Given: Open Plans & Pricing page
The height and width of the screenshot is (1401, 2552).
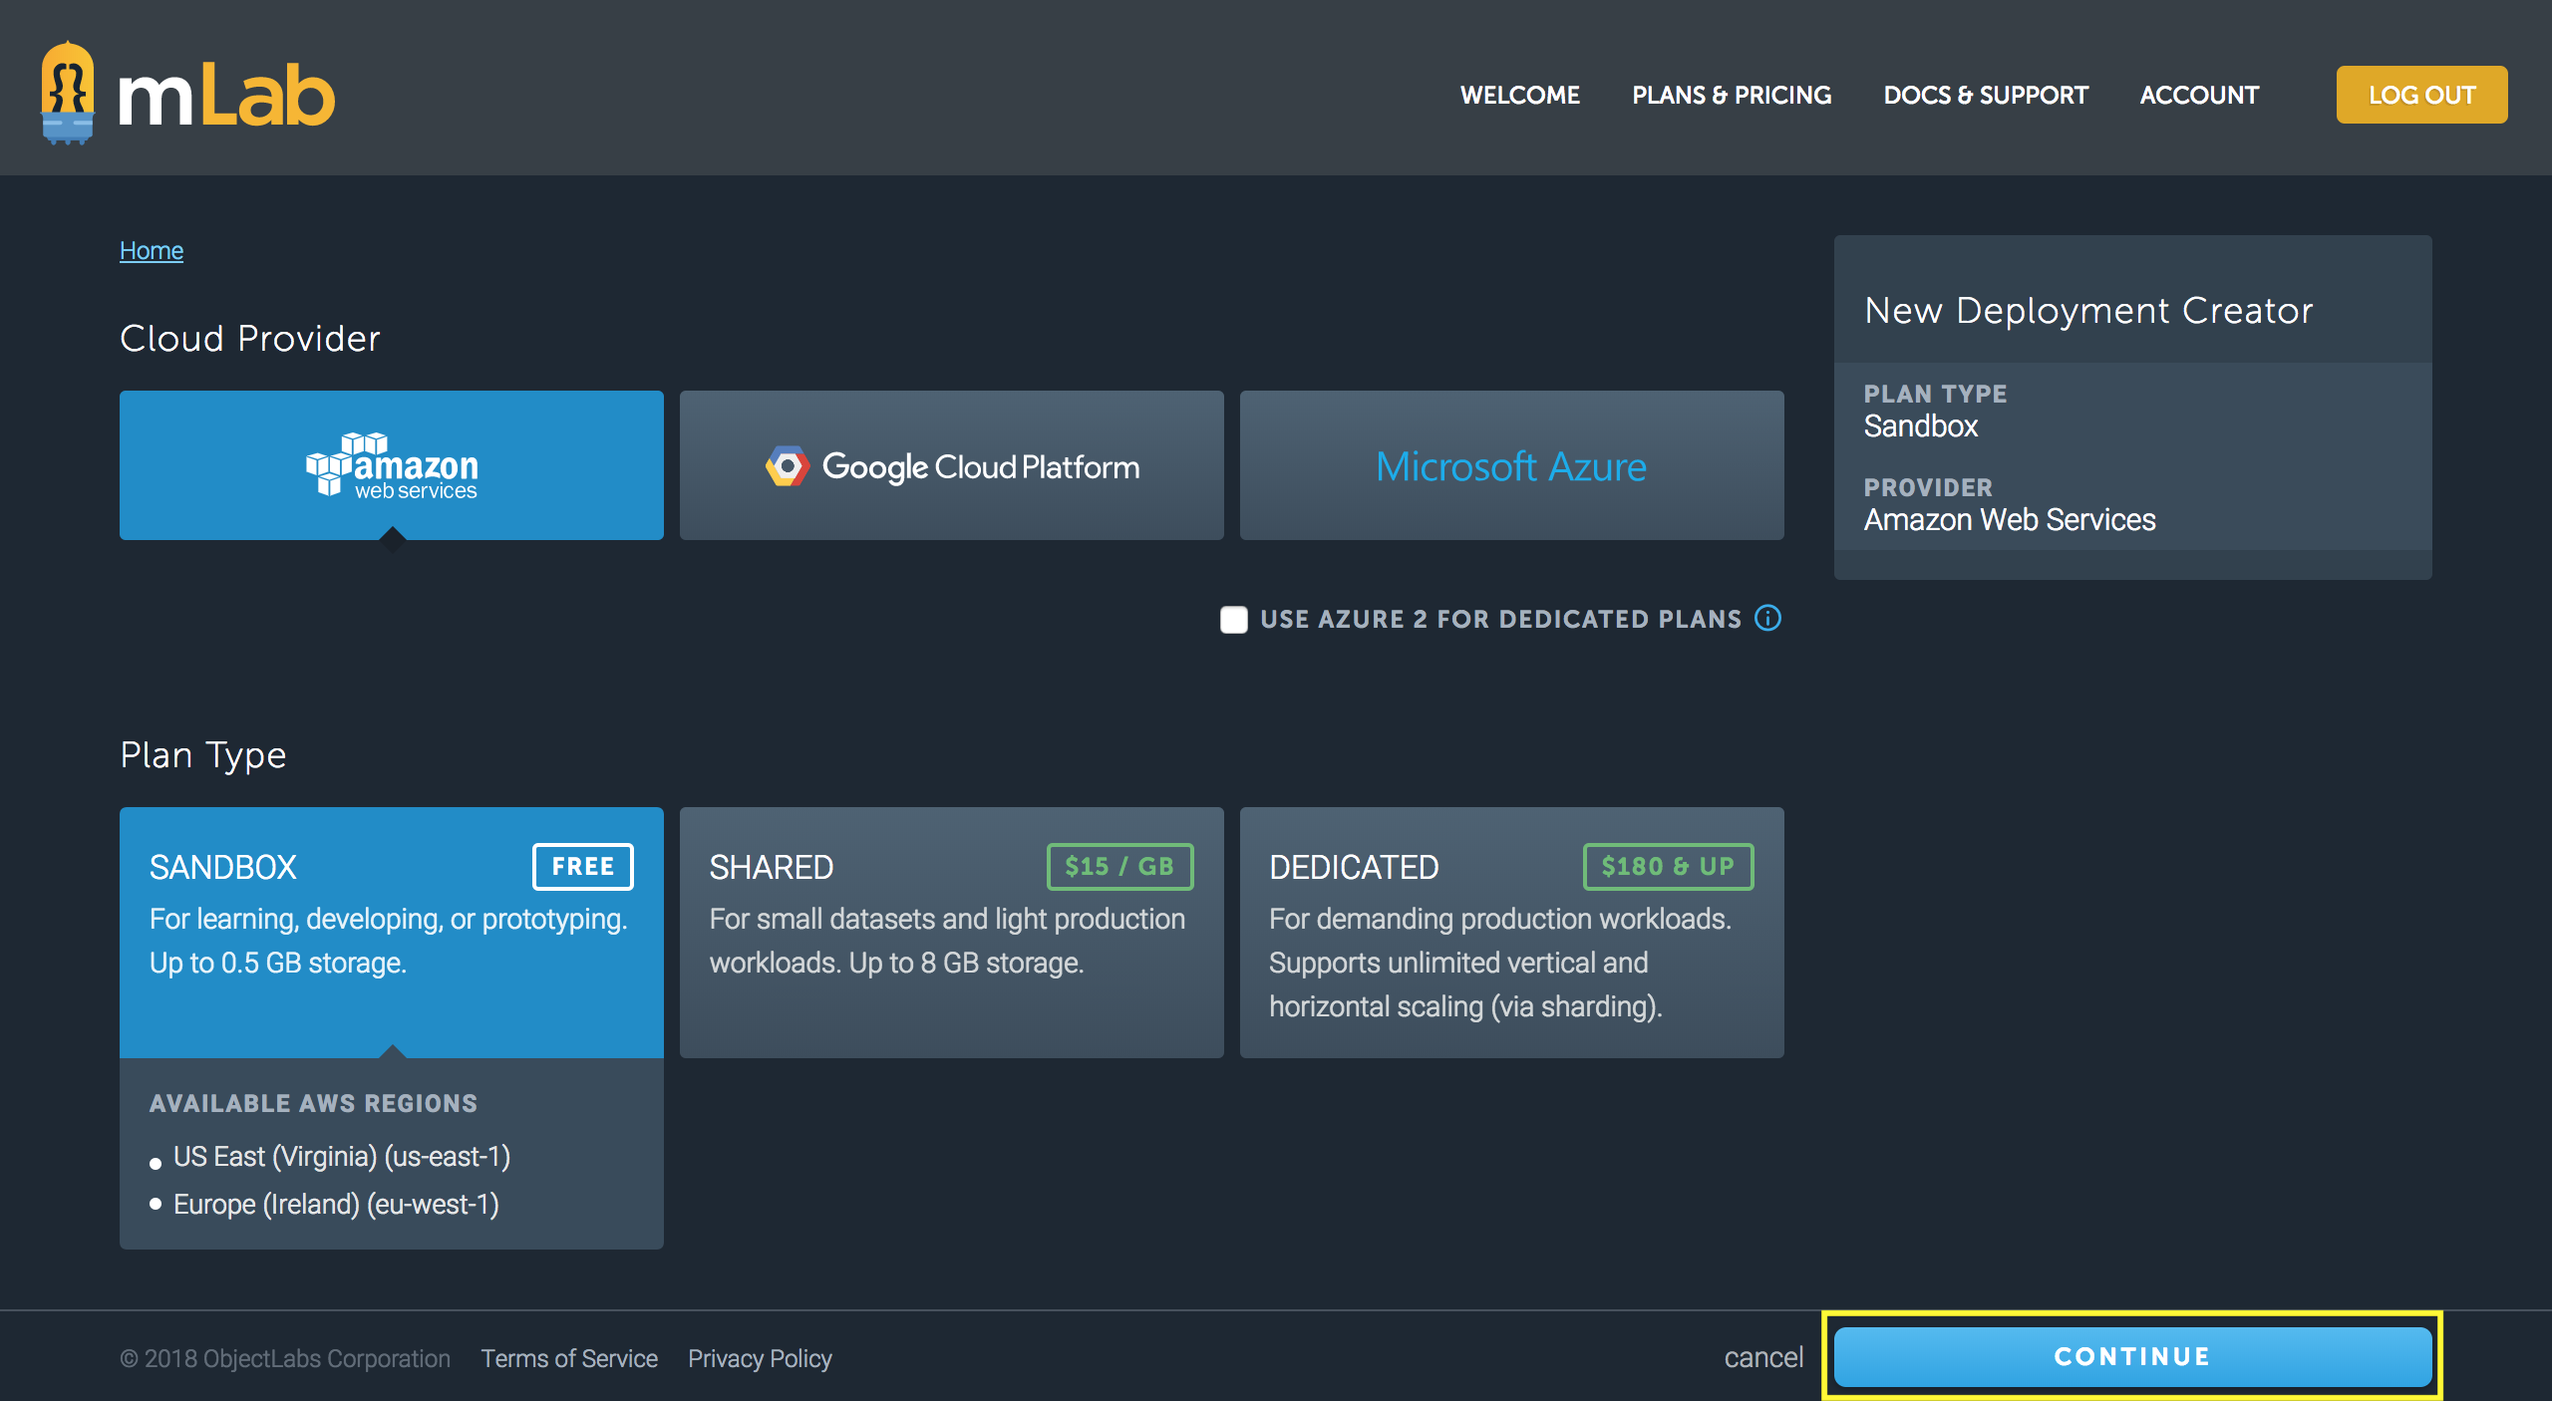Looking at the screenshot, I should (1732, 95).
